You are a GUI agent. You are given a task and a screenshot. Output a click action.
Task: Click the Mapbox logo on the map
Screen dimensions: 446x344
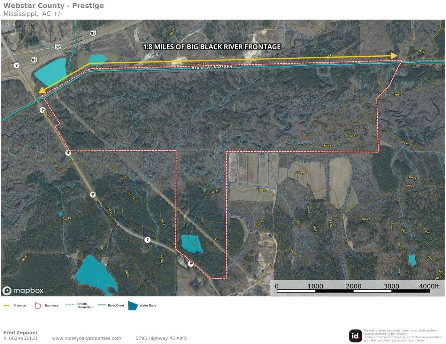coord(23,290)
